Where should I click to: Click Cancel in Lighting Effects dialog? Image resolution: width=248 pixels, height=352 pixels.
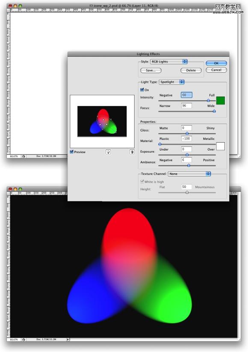(x=216, y=70)
